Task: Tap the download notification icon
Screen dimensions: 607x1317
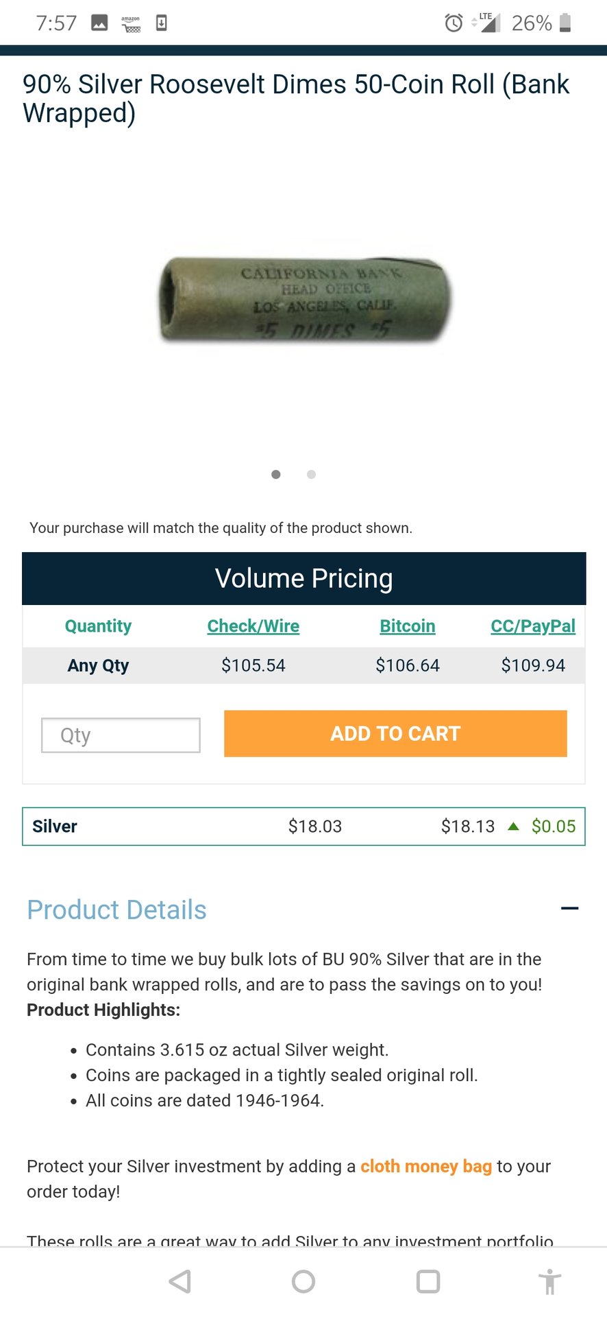Action: coord(162,23)
